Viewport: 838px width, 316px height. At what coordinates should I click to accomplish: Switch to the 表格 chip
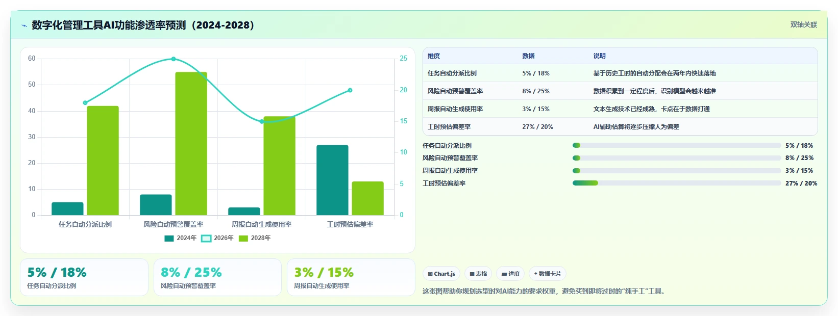coord(478,274)
